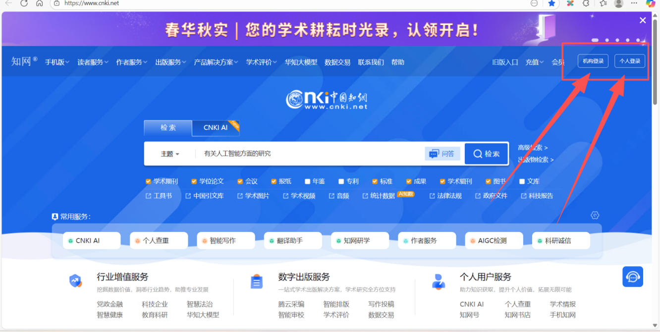This screenshot has width=660, height=332.
Task: Uncheck the 学术期刊 checkbox
Action: [x=148, y=181]
